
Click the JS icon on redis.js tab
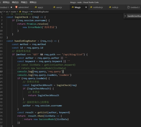point(110,7)
